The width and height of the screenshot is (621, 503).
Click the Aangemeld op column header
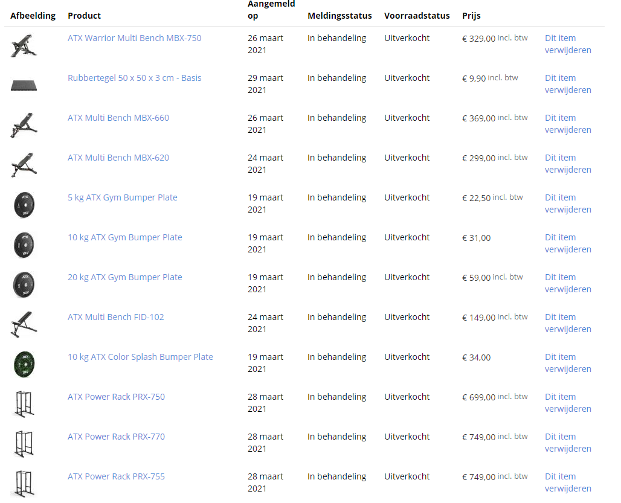(x=271, y=10)
